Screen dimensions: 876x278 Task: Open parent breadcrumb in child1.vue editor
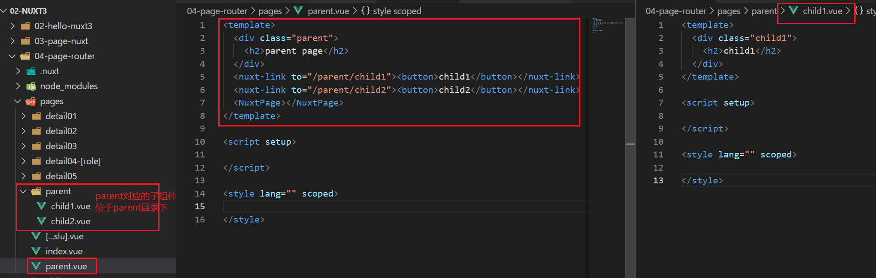click(764, 11)
